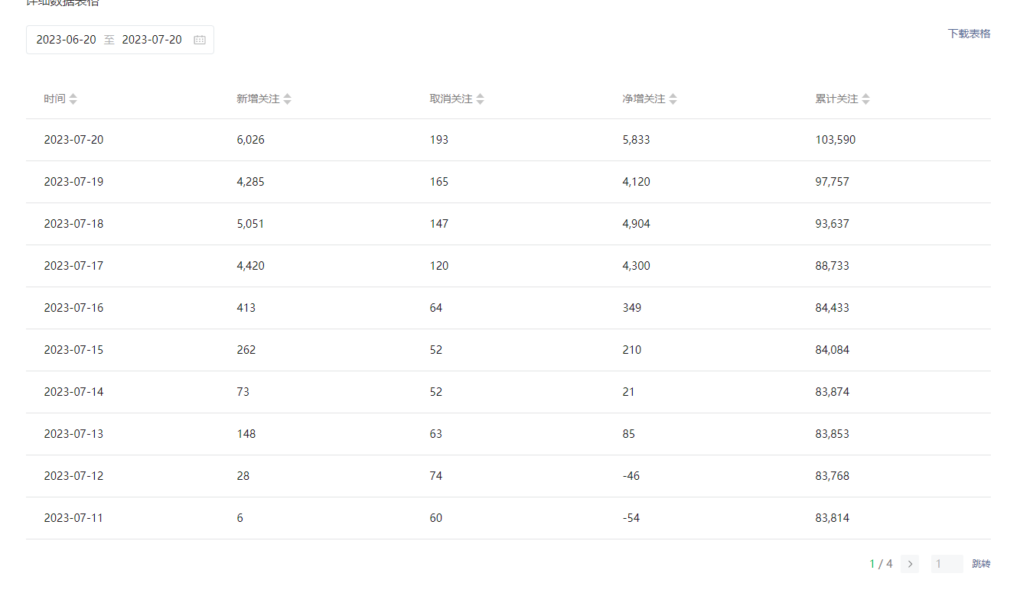Sort by 时间 column sort icon
The image size is (1020, 609).
[x=73, y=99]
